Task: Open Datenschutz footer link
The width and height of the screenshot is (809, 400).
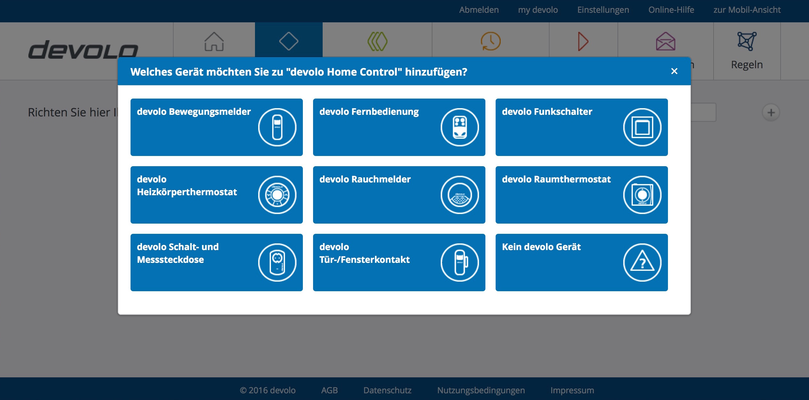Action: click(x=387, y=390)
